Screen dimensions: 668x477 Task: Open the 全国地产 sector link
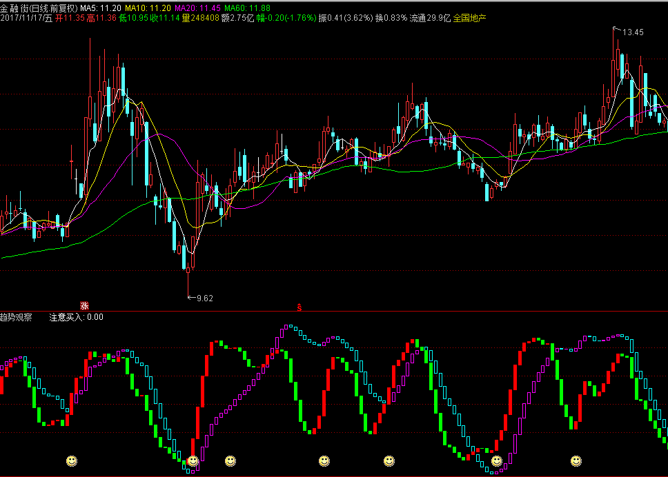tap(469, 18)
